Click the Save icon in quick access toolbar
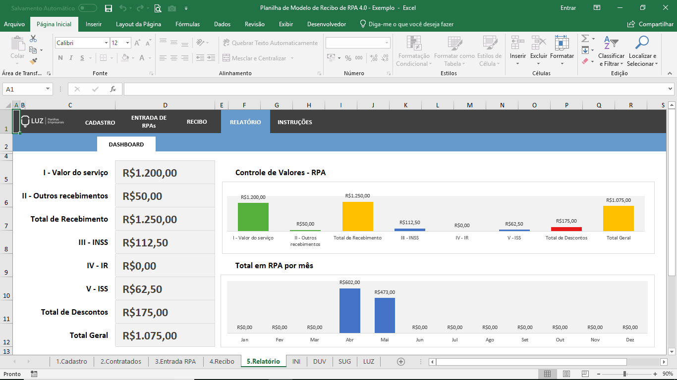The image size is (677, 380). click(109, 8)
